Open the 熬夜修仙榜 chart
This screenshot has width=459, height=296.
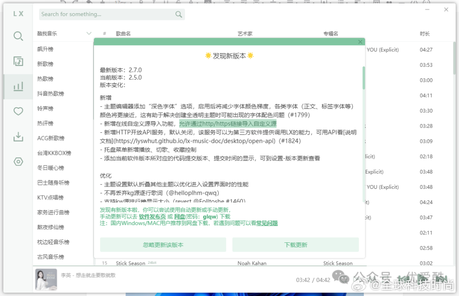click(50, 228)
